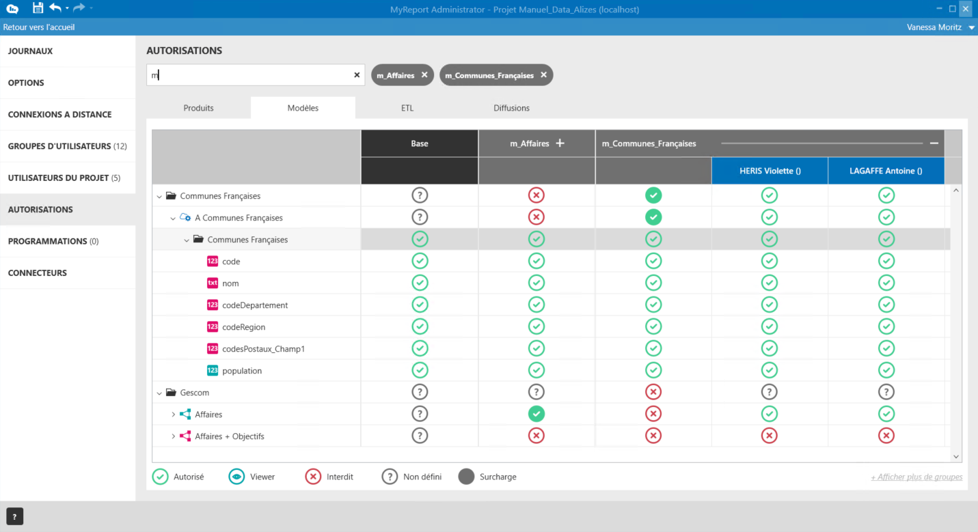Remove the m_Communes_Françaises filter chip
Screen dimensions: 978x532
(543, 75)
